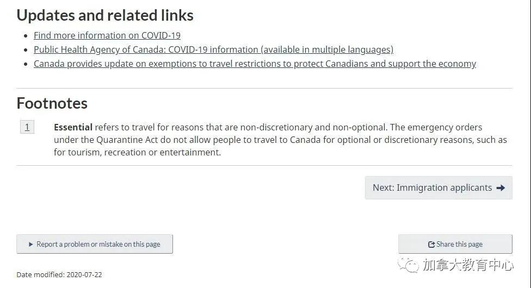The height and width of the screenshot is (288, 531).
Task: Click the Share this page button
Action: coord(455,244)
